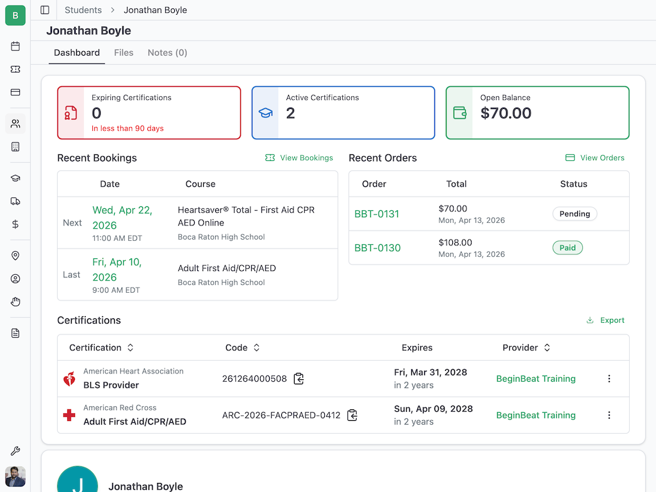The height and width of the screenshot is (492, 656).
Task: Open next booking Wed, Apr 22, 2026
Action: 122,218
